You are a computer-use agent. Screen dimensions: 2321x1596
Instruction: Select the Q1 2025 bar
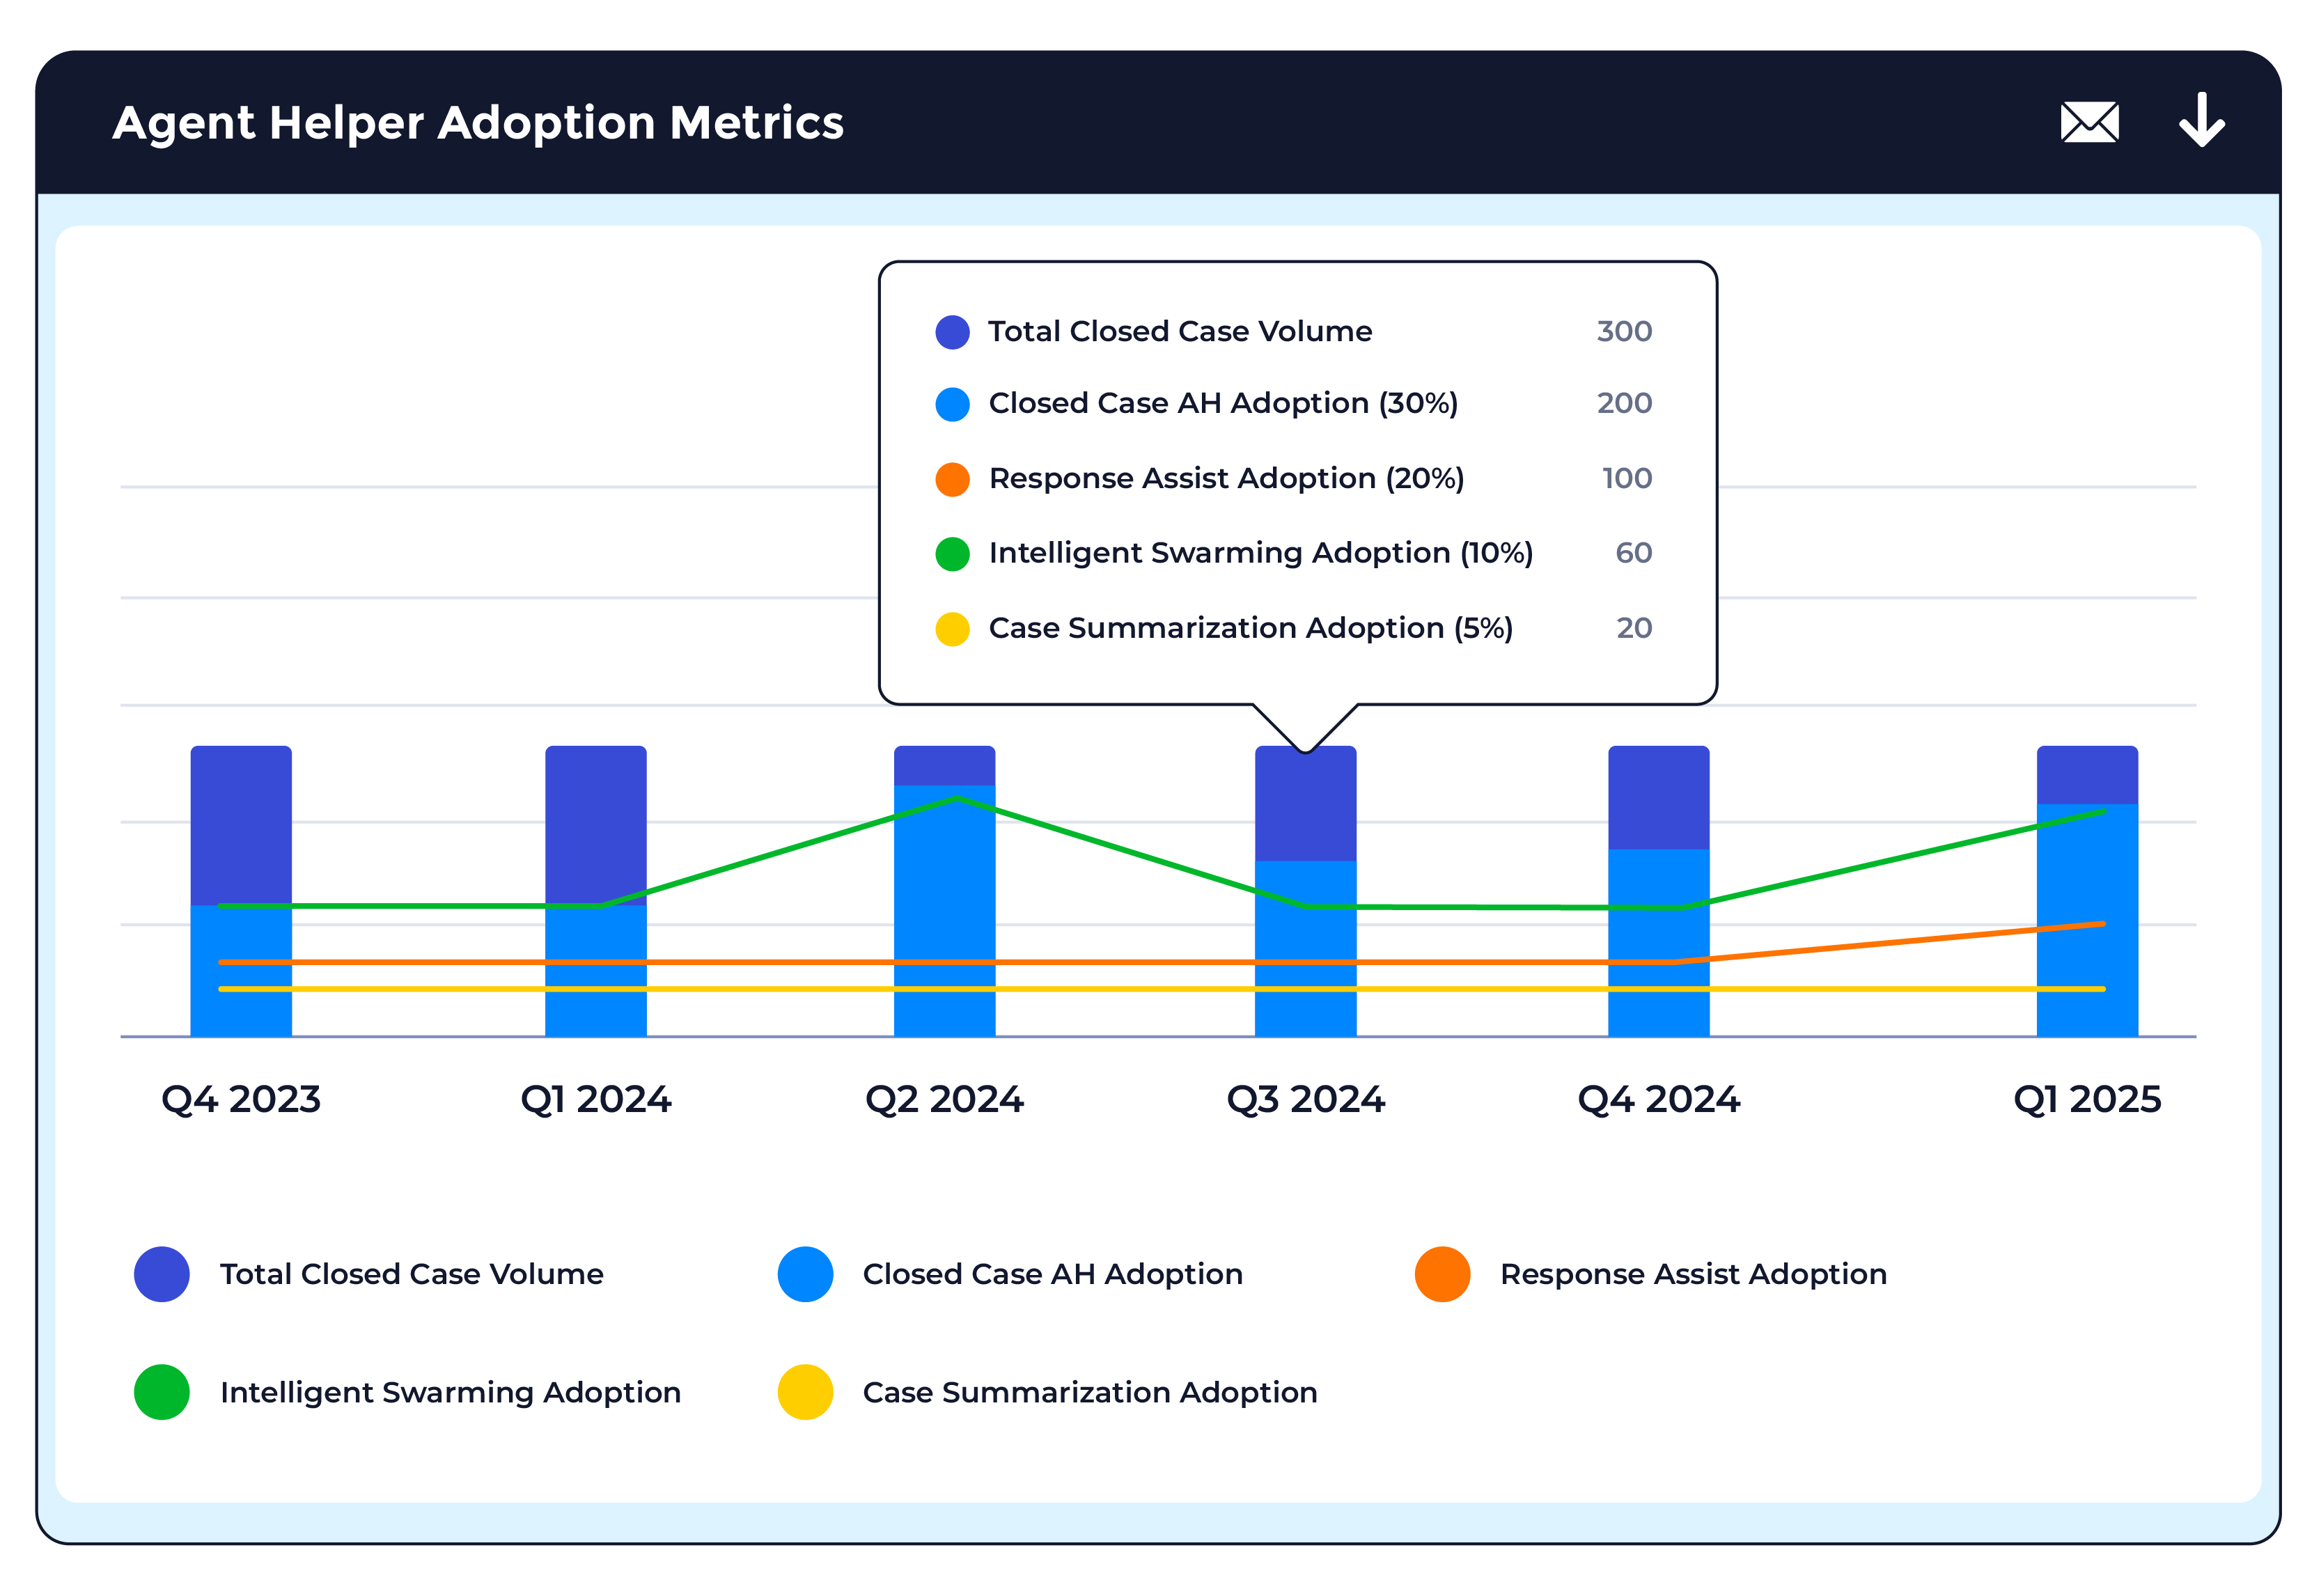coord(2087,890)
